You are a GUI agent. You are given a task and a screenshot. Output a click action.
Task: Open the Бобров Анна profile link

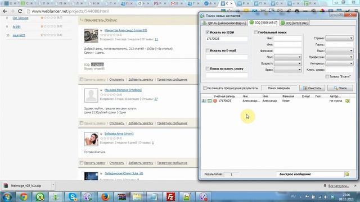point(119,134)
